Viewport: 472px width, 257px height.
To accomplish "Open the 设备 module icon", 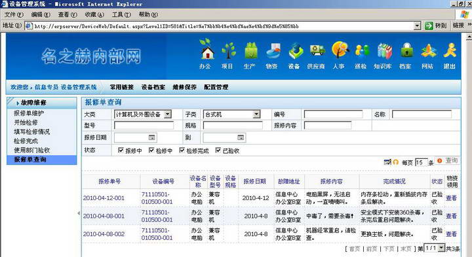I will click(x=295, y=50).
